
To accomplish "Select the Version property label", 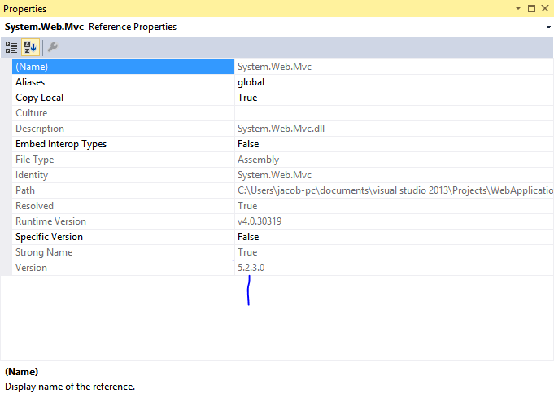I will point(31,268).
